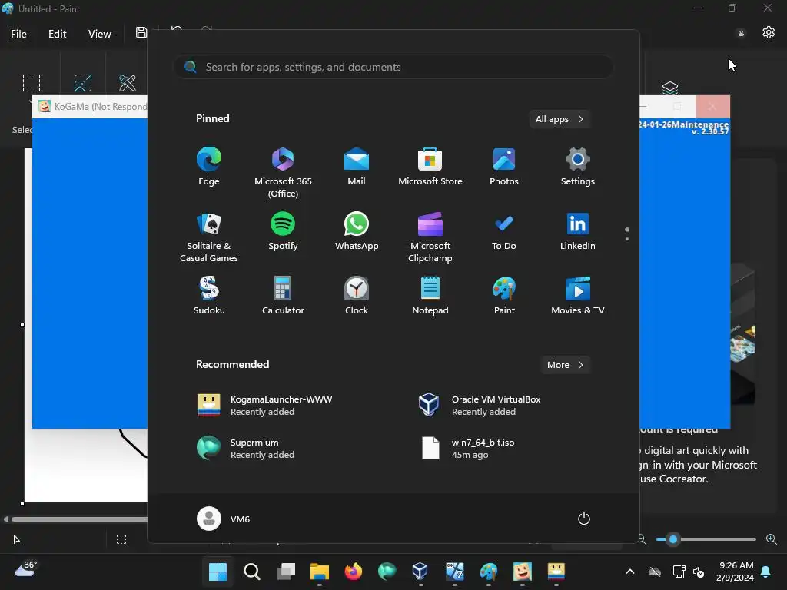The height and width of the screenshot is (590, 787).
Task: Launch Microsoft Clipchamp
Action: click(x=430, y=237)
